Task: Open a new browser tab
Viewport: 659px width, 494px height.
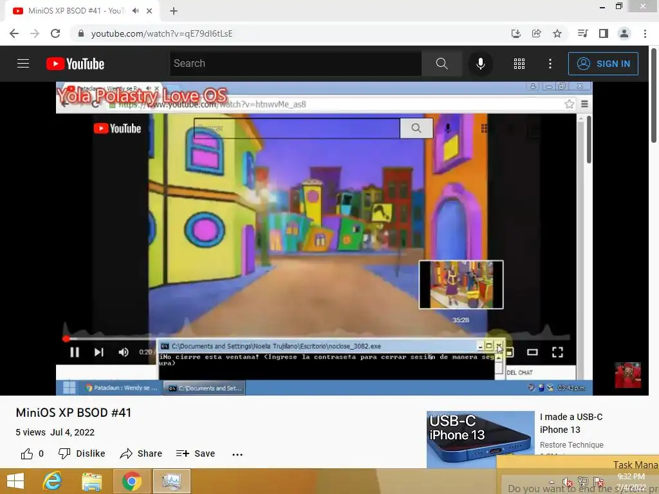Action: pos(174,11)
